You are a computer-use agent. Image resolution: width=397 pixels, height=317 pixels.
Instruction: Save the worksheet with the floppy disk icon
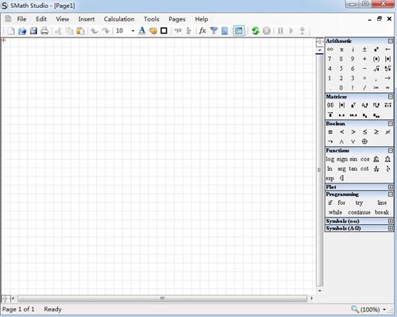[x=33, y=31]
